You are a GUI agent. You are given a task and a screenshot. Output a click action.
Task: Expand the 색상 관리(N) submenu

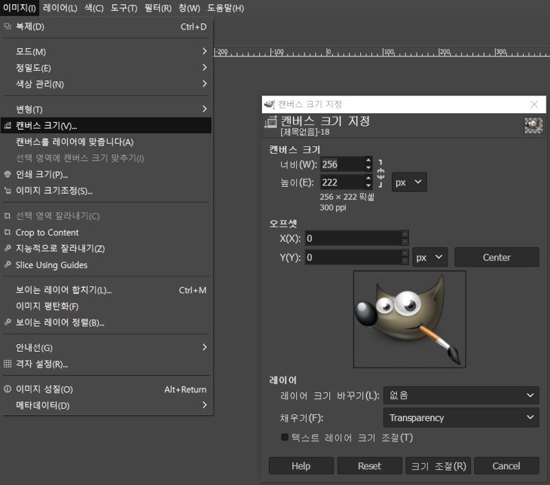click(106, 84)
